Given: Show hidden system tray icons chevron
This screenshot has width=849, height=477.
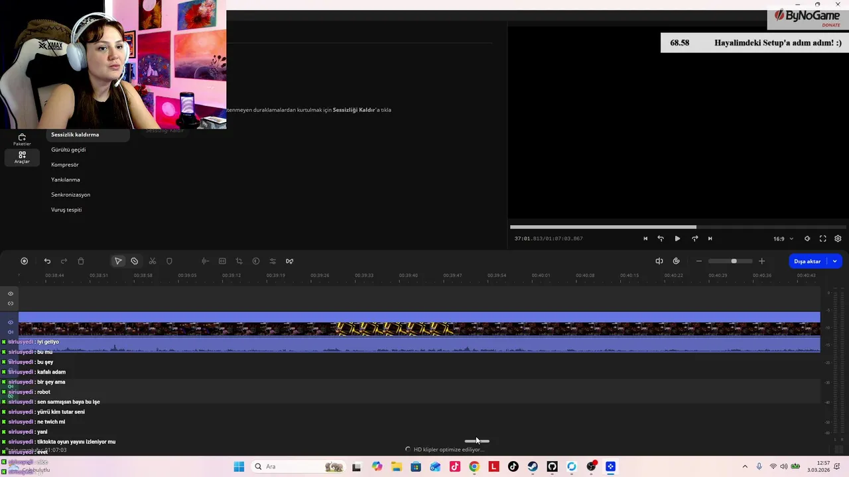Looking at the screenshot, I should (745, 466).
